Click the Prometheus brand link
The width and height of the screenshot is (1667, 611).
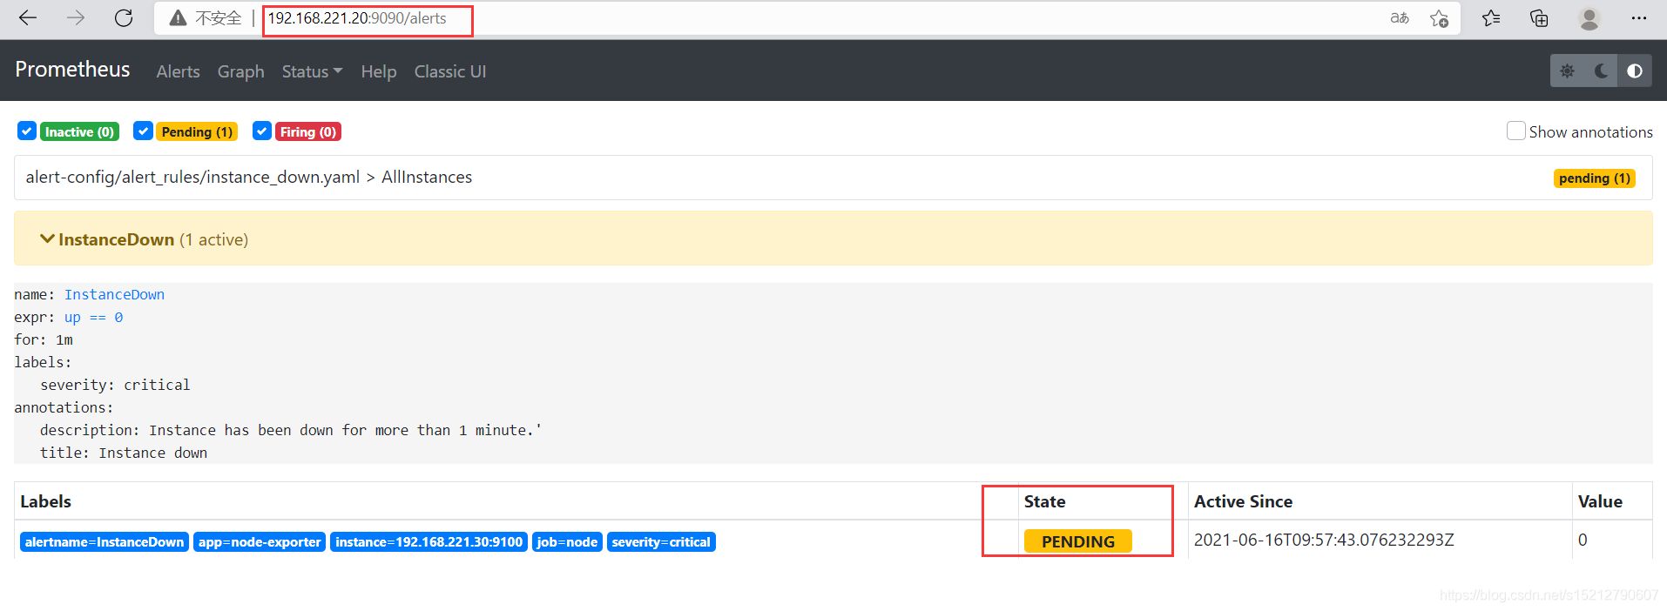coord(72,70)
